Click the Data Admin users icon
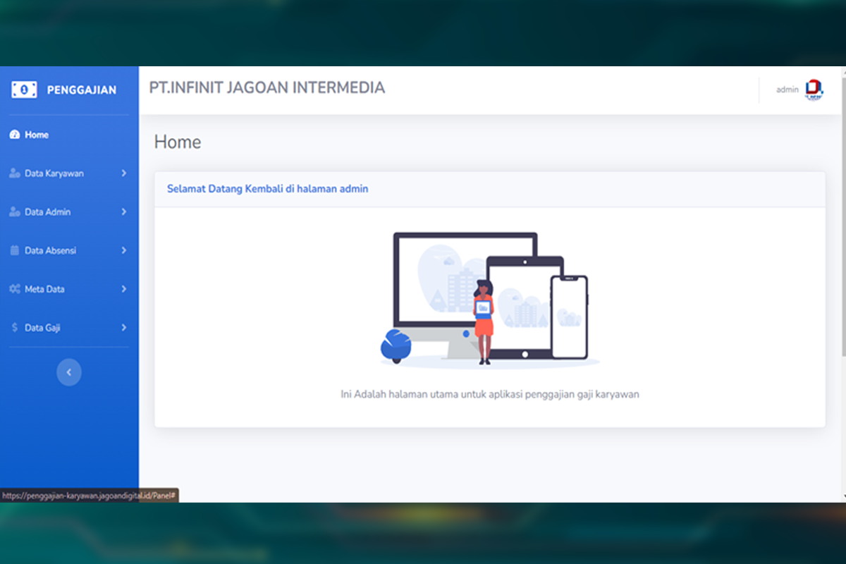This screenshot has width=846, height=564. 14,212
